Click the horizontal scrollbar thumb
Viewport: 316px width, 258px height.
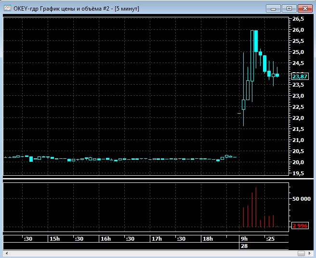pyautogui.click(x=301, y=253)
